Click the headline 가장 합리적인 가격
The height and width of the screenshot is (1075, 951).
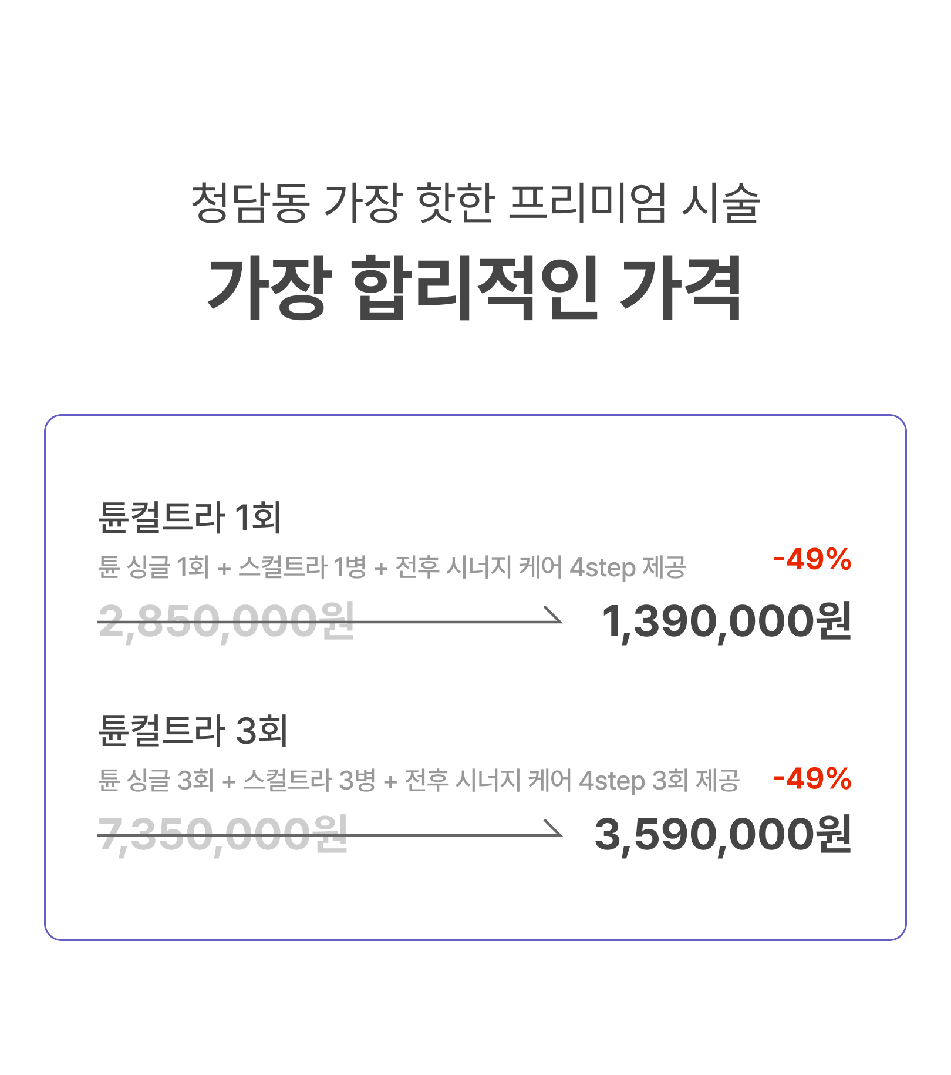pos(474,288)
